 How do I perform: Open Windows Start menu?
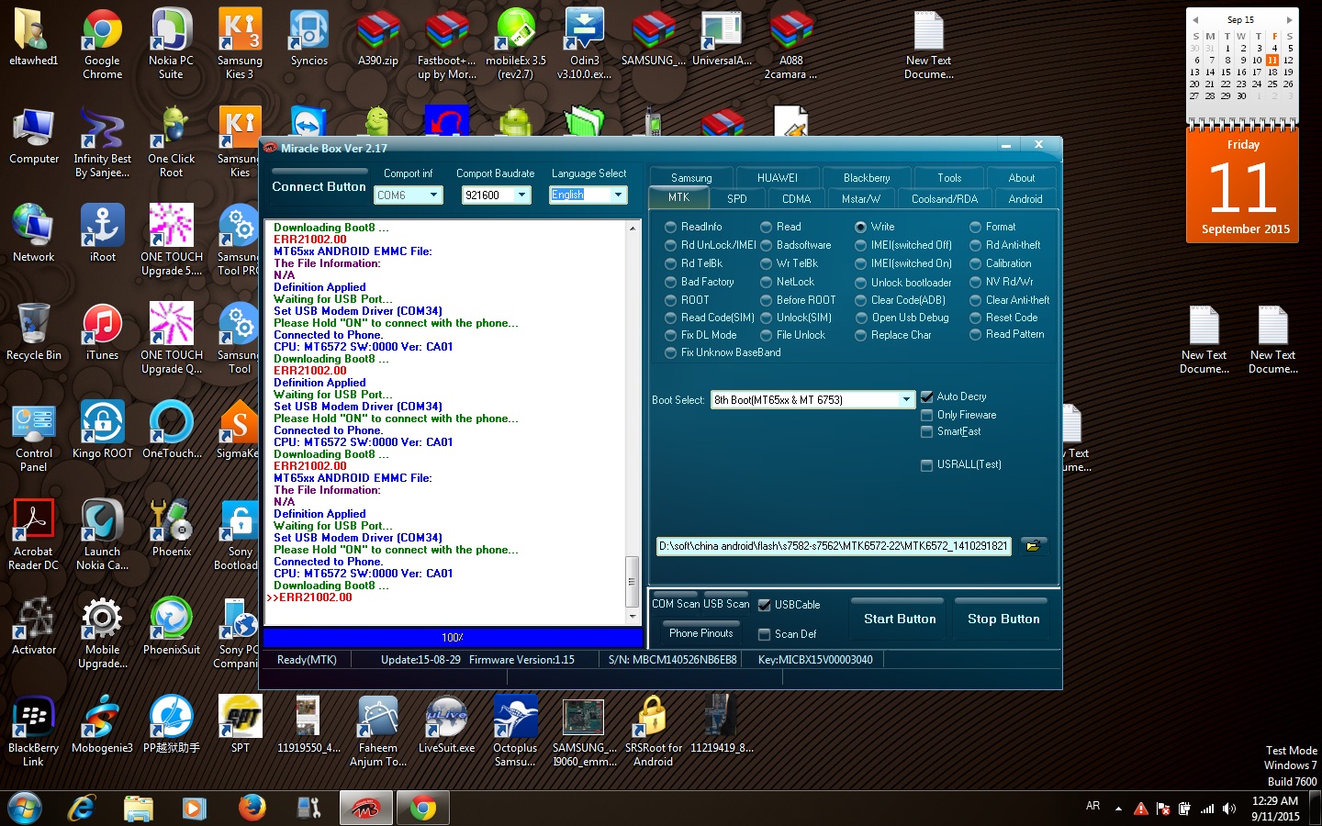(x=25, y=808)
